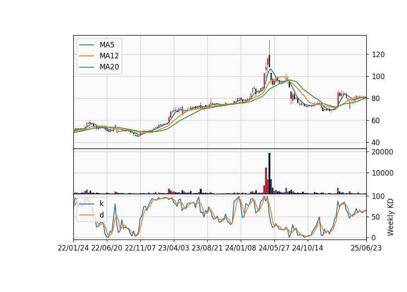Click the 22/01/24 date tick label

(73, 248)
